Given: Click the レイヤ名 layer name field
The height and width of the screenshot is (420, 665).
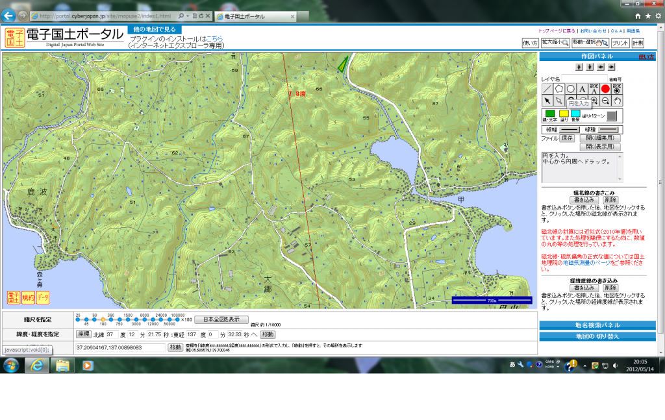Looking at the screenshot, I should point(584,79).
